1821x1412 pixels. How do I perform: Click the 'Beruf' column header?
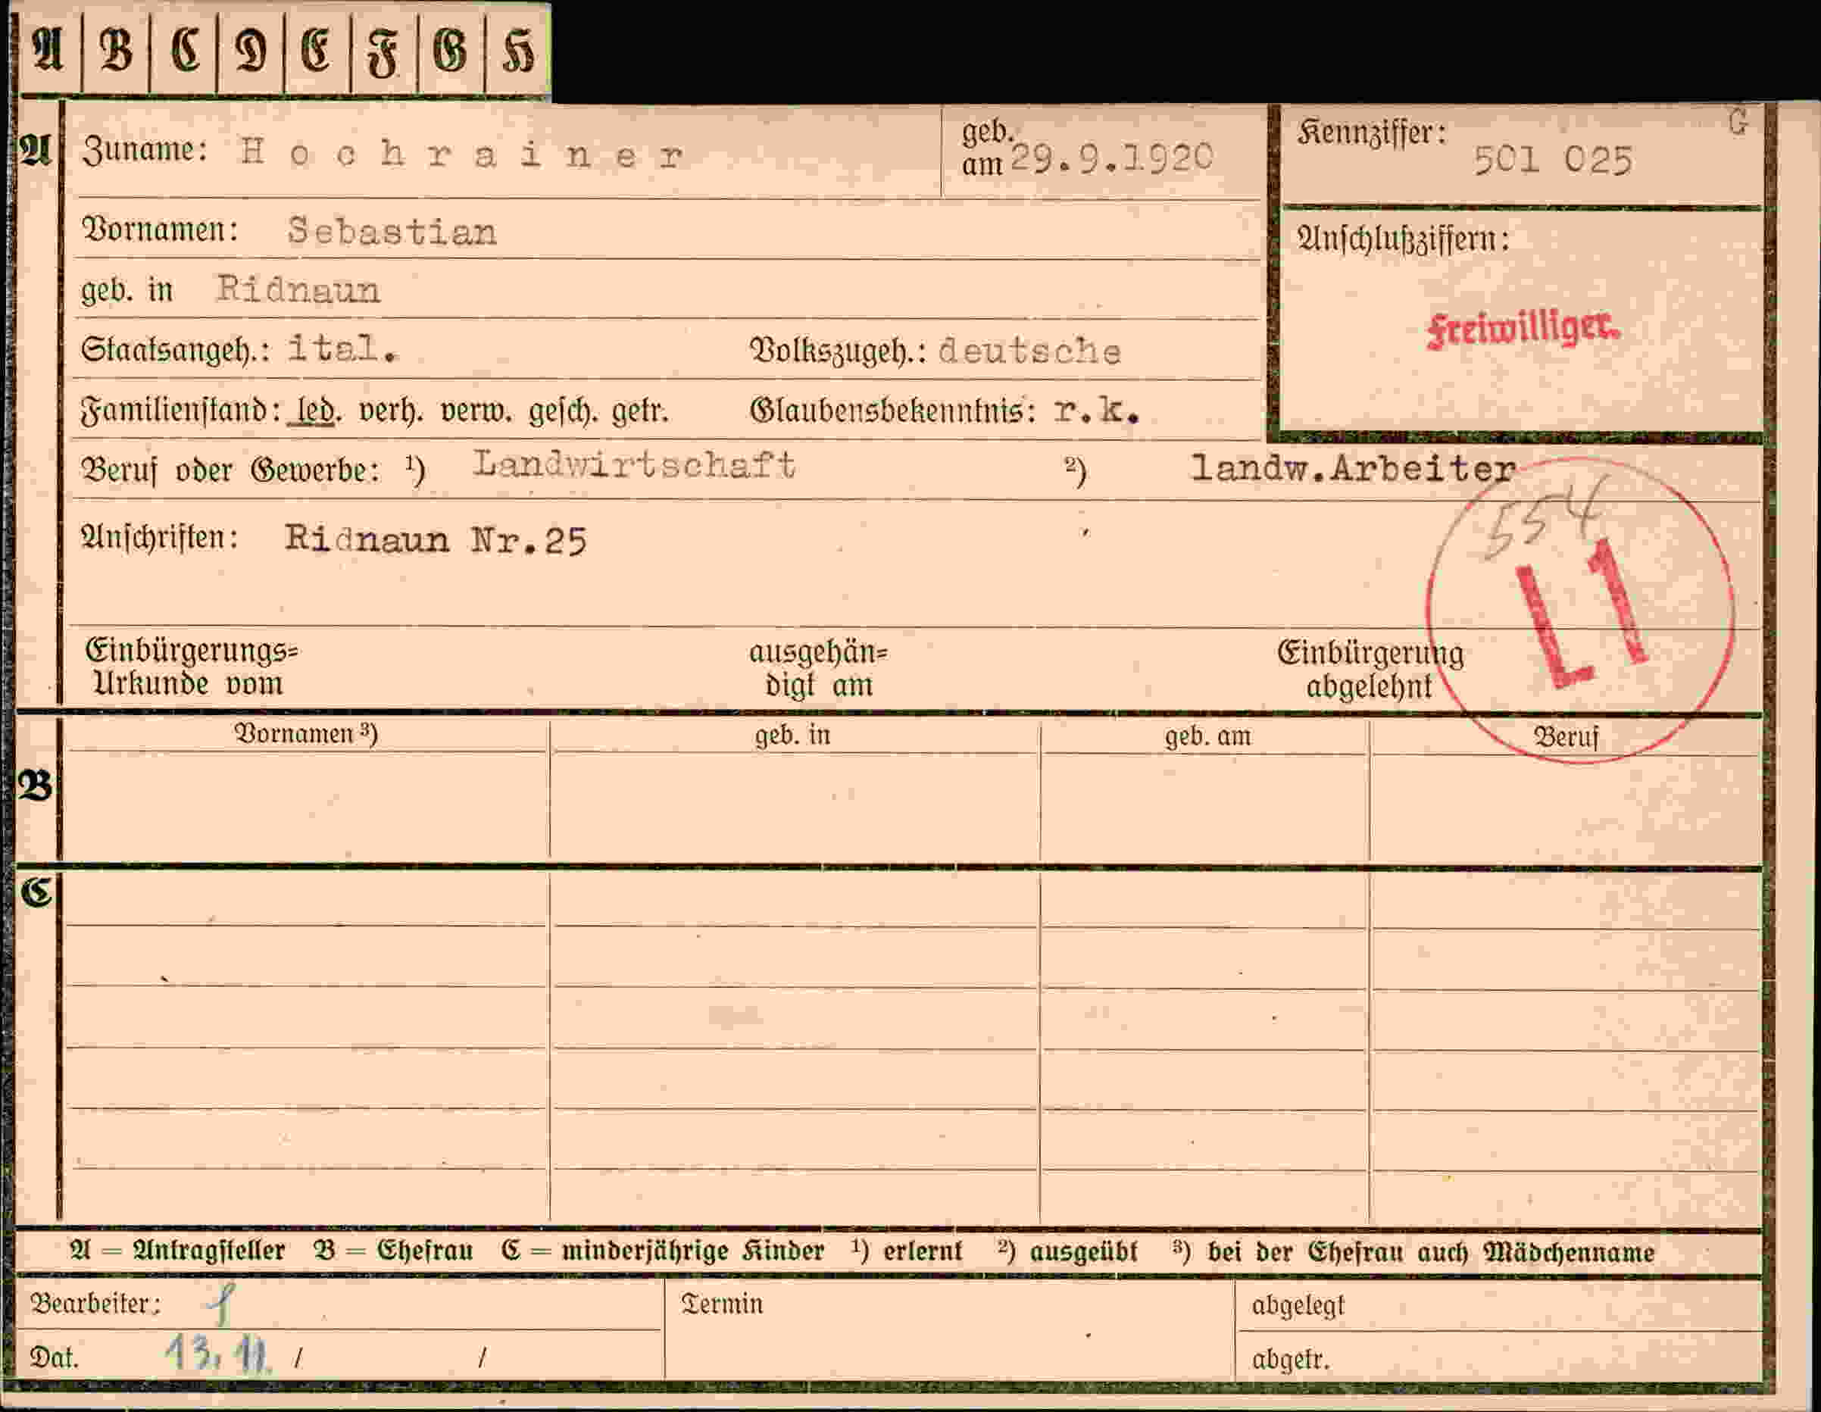[1566, 737]
